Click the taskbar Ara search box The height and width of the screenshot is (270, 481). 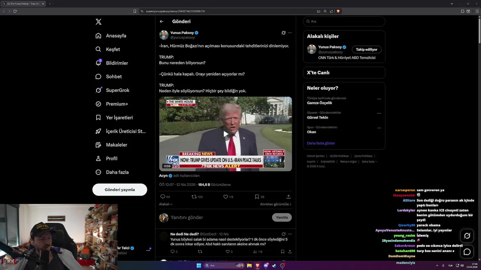pos(225,265)
